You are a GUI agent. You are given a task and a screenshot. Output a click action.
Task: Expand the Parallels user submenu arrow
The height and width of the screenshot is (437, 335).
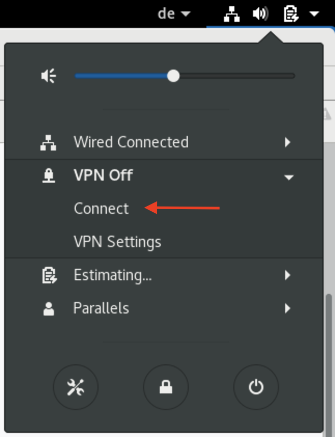[288, 308]
